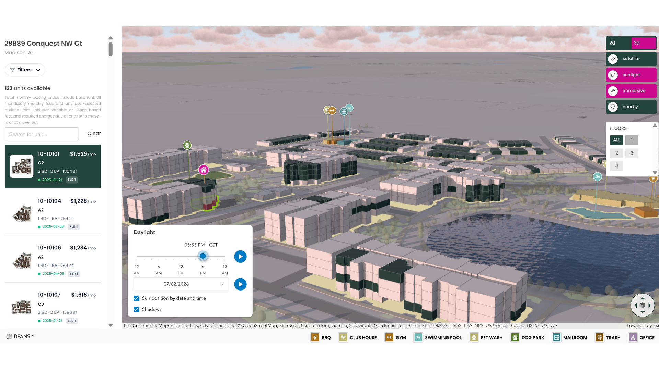Click the BBQ amenity icon in legend
This screenshot has width=659, height=370.
point(315,337)
